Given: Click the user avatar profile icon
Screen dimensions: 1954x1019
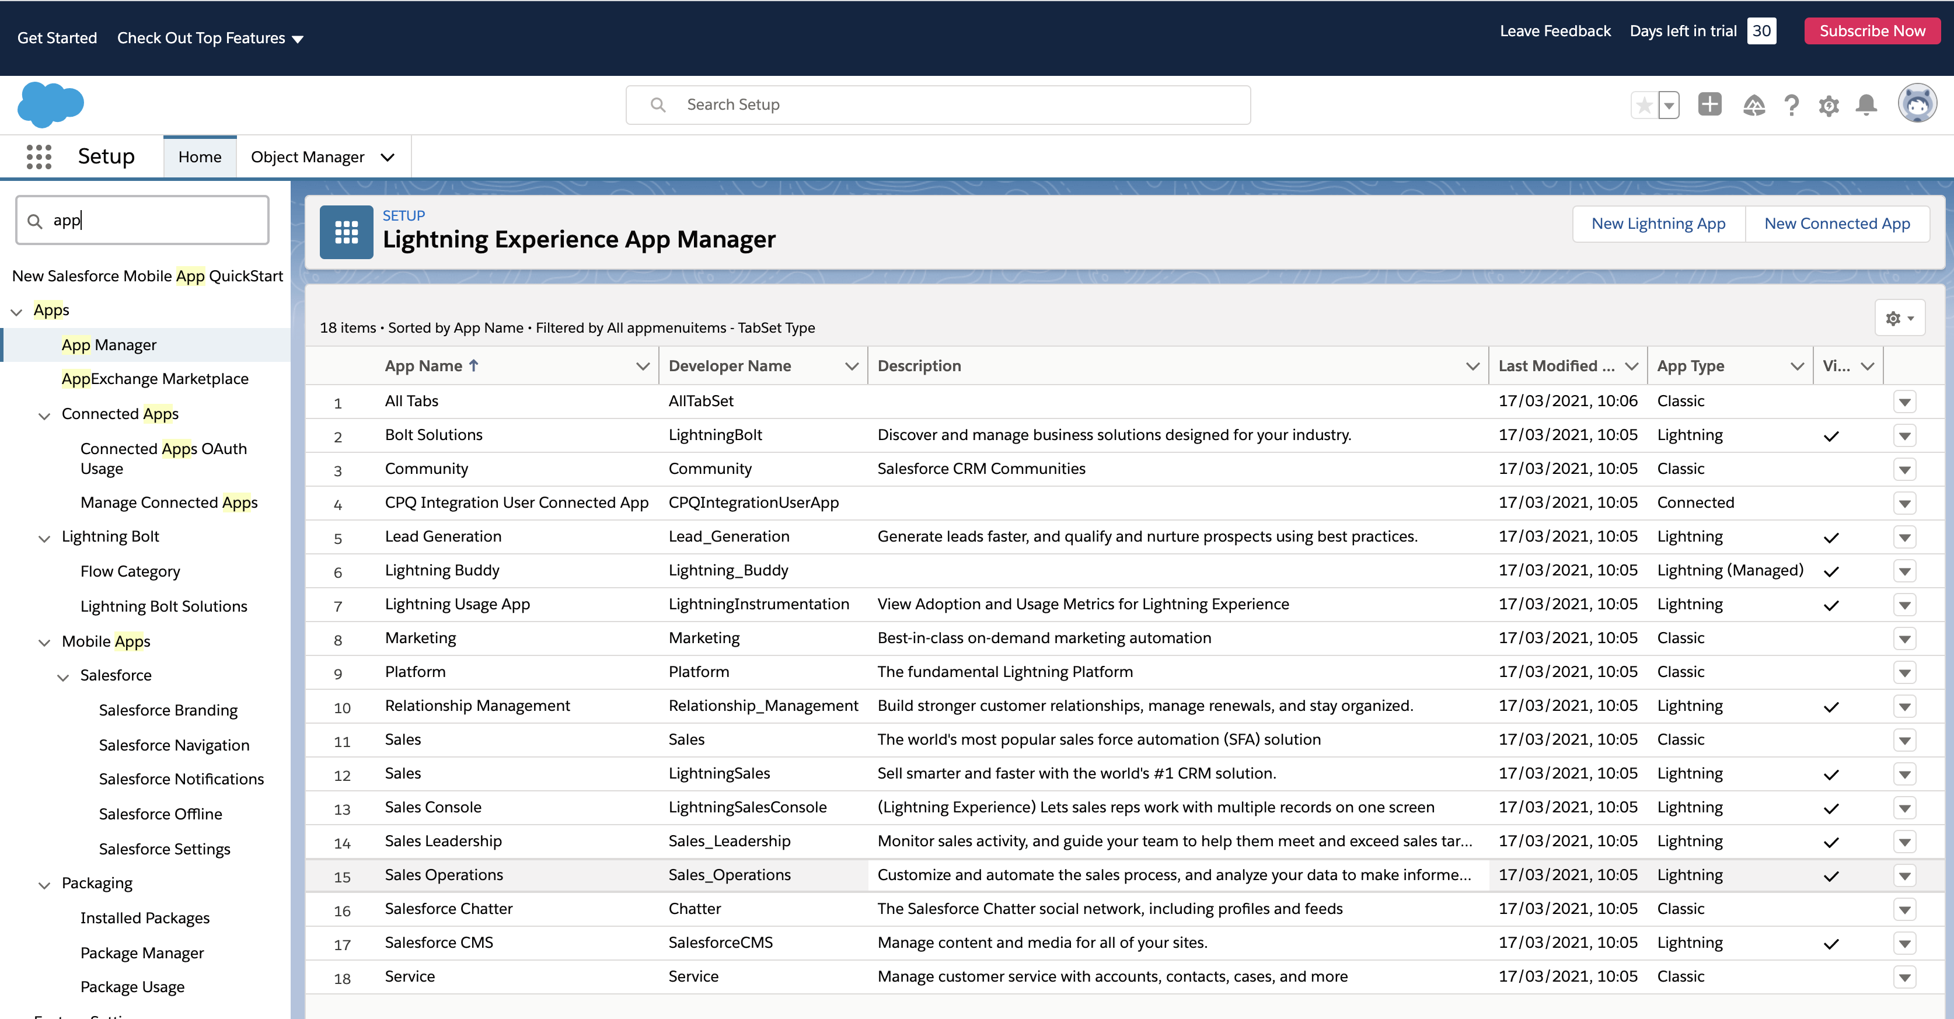Looking at the screenshot, I should pyautogui.click(x=1917, y=104).
